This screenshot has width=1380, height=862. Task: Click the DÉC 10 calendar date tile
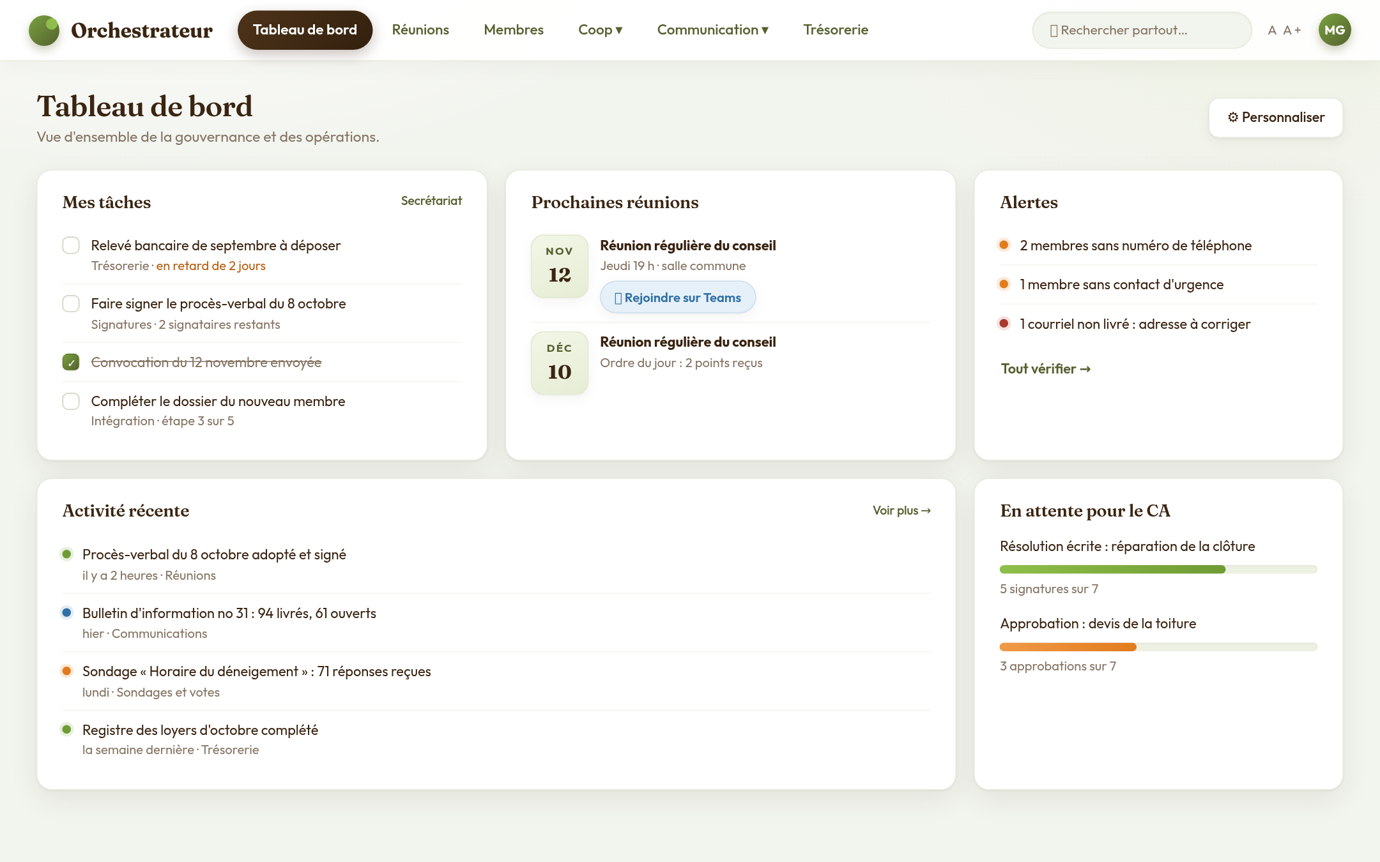click(x=560, y=363)
